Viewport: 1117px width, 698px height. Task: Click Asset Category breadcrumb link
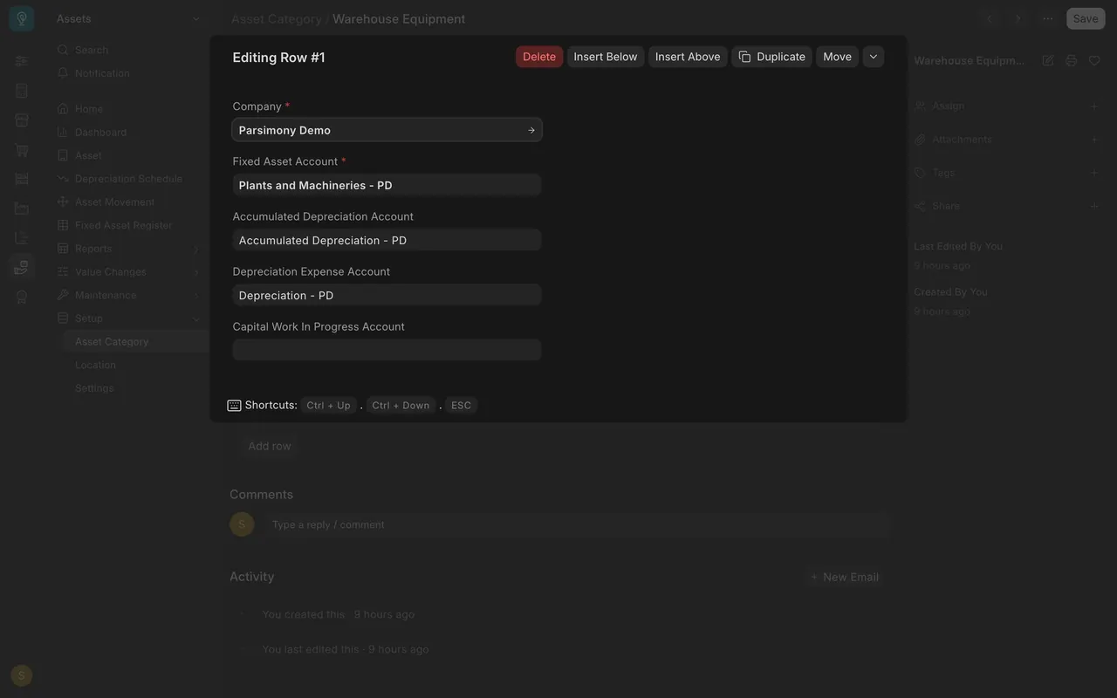(x=277, y=18)
